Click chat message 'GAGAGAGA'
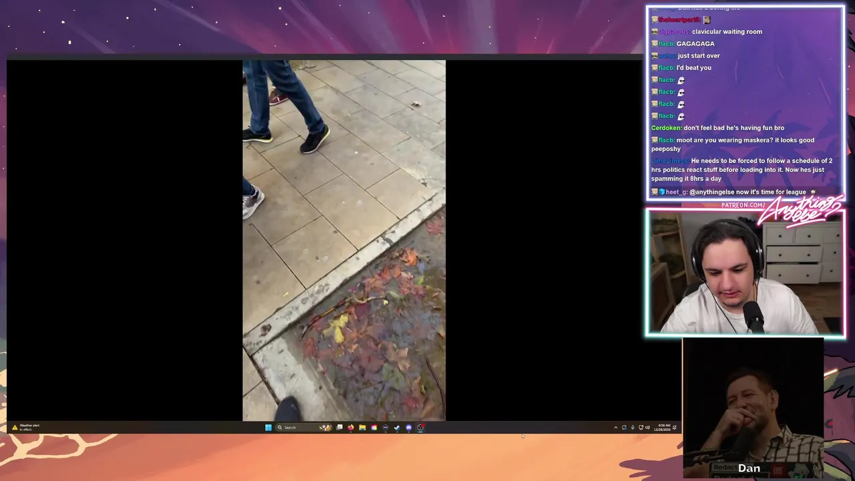The height and width of the screenshot is (481, 855). 695,43
